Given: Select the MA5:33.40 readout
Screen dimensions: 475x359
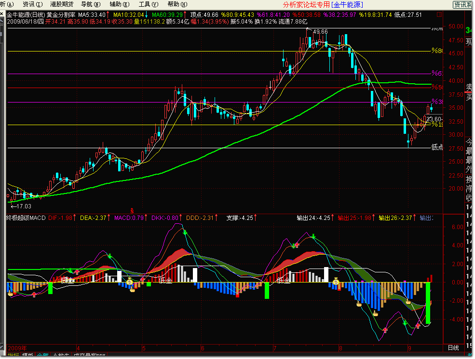Looking at the screenshot, I should 92,15.
